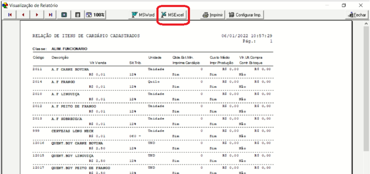Open Configurar Imp. printer settings
The image size is (370, 174).
(245, 15)
